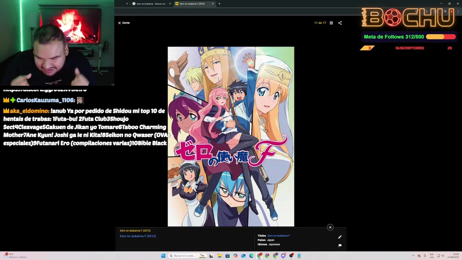Click the taskbar 'Buscar en la web' search box
462x260 pixels.
click(187, 256)
